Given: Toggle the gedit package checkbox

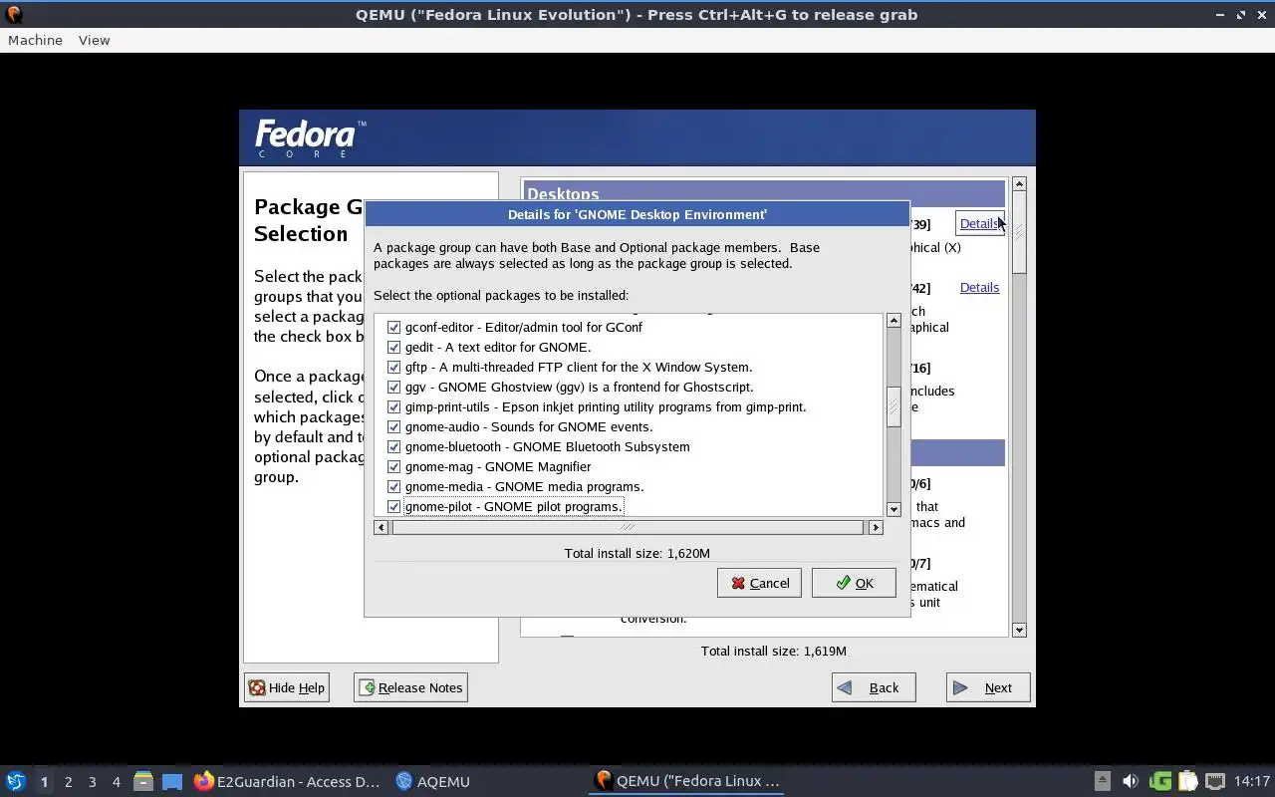Looking at the screenshot, I should pyautogui.click(x=393, y=347).
